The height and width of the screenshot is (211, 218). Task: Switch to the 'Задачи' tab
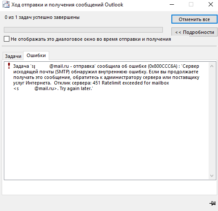tap(13, 56)
